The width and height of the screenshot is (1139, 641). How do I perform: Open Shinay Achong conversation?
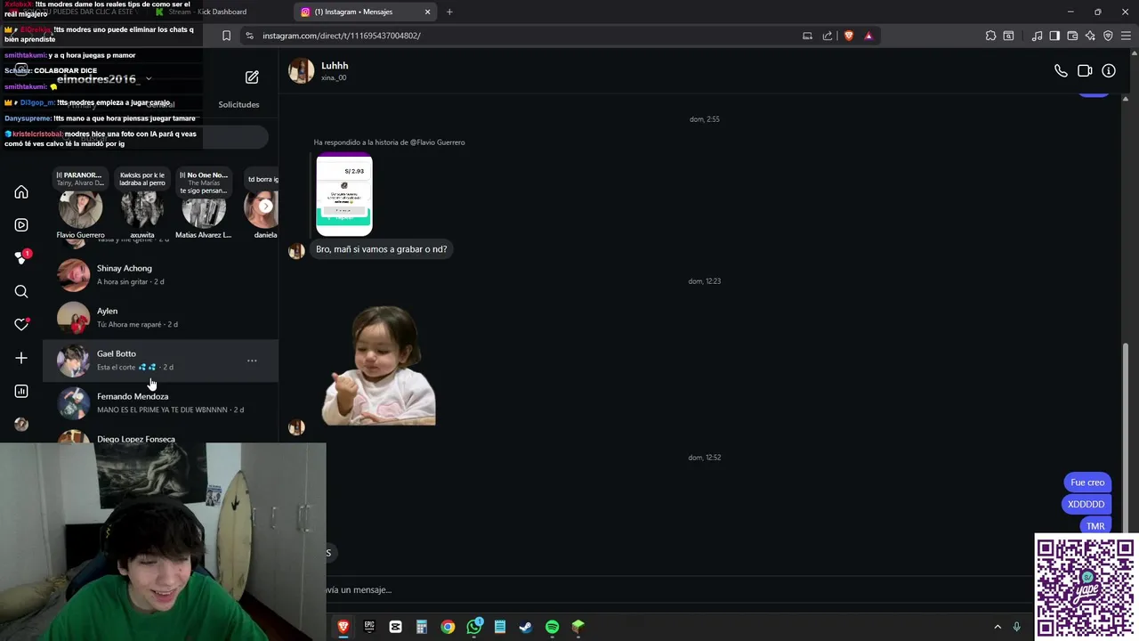coord(160,274)
